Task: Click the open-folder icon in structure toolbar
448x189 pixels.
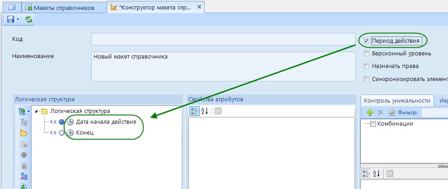Action: pos(24,133)
